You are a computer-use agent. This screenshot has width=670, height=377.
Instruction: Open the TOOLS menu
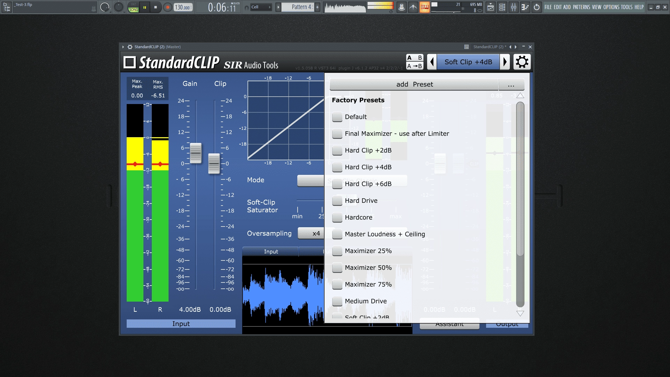point(627,7)
